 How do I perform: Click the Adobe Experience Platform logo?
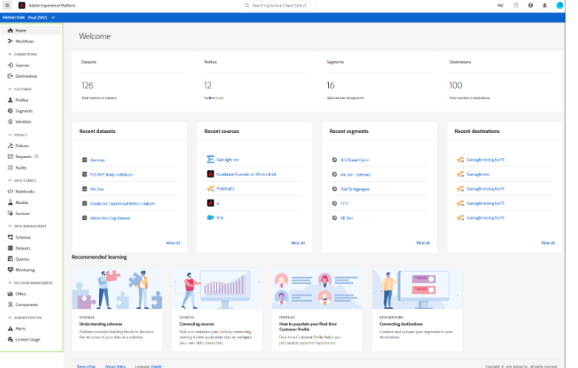pos(22,5)
